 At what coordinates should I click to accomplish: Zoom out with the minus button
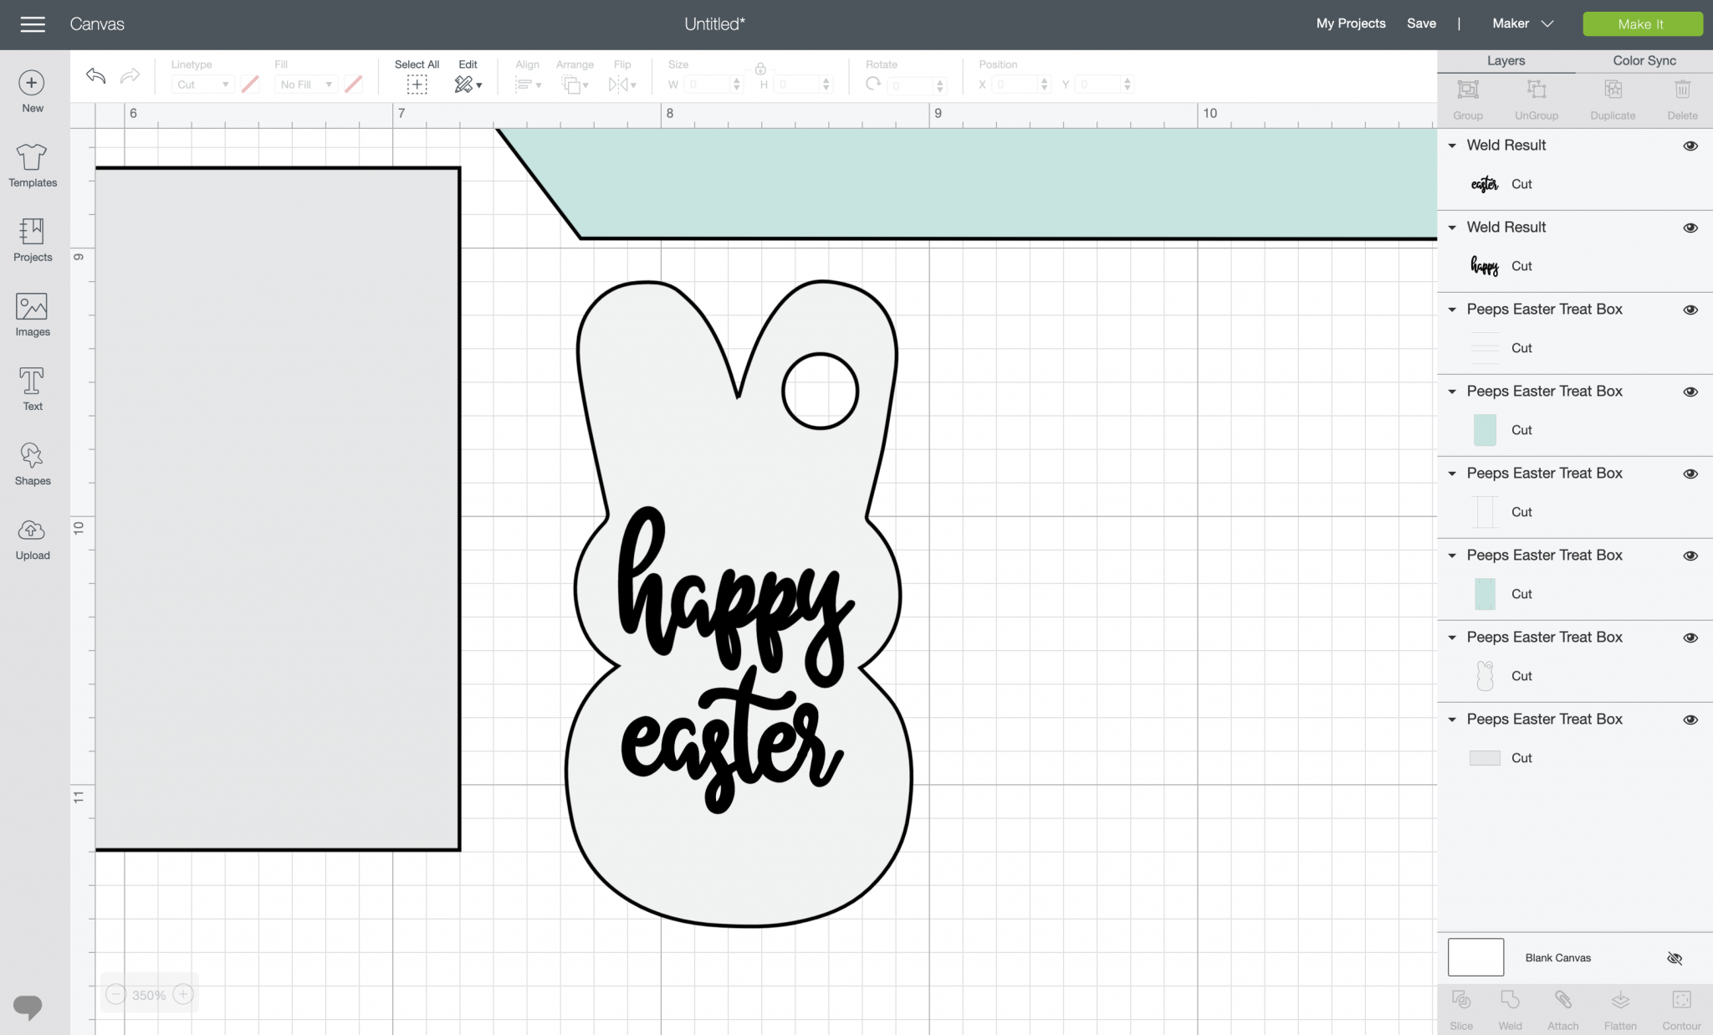pyautogui.click(x=116, y=995)
